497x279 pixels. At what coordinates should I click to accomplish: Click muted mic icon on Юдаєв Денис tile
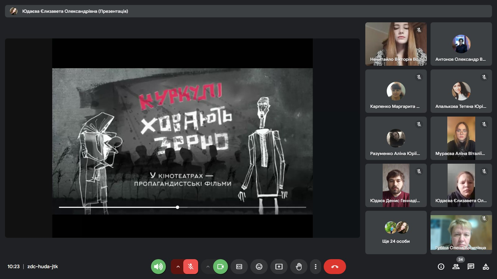tap(419, 171)
